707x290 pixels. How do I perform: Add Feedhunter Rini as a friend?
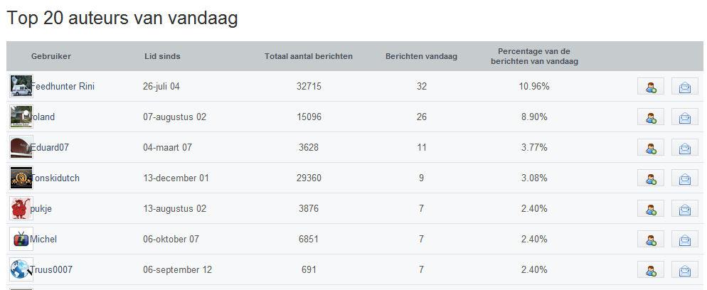click(651, 86)
